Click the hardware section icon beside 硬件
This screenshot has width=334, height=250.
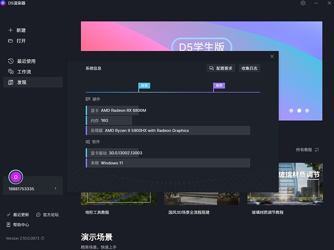tap(88, 99)
